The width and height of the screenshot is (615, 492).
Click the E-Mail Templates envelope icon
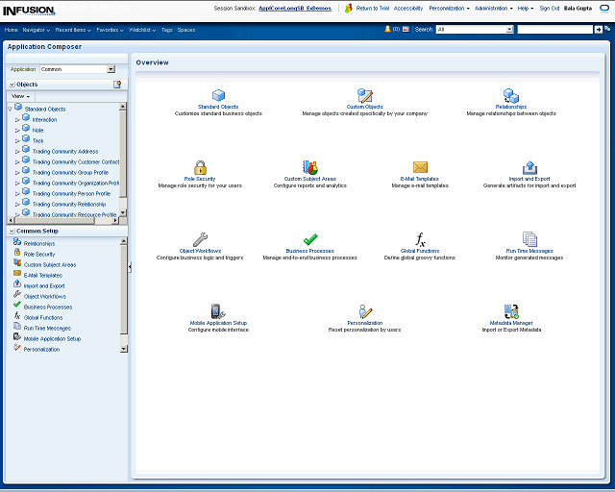click(420, 167)
